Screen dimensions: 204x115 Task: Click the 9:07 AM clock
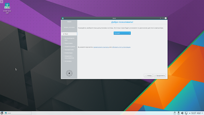click(x=196, y=113)
